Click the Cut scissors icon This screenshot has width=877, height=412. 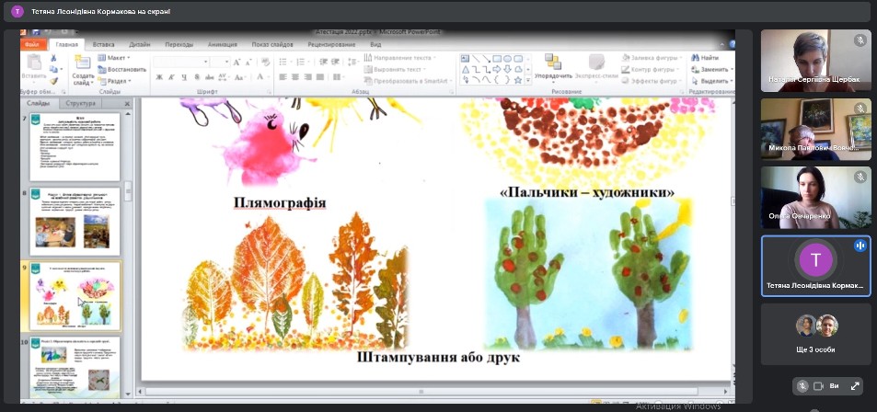pos(55,58)
